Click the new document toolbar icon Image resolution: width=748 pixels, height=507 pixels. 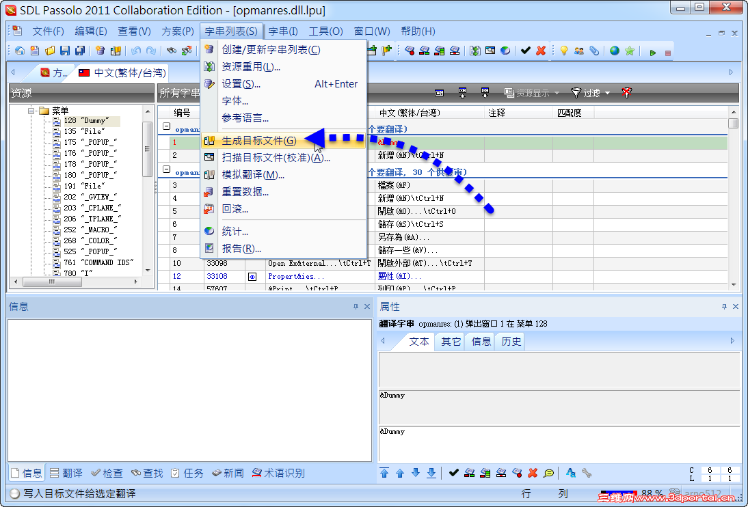point(35,51)
